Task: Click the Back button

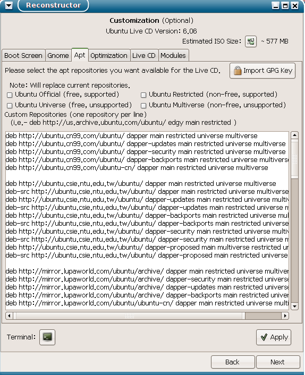Action: 233,362
